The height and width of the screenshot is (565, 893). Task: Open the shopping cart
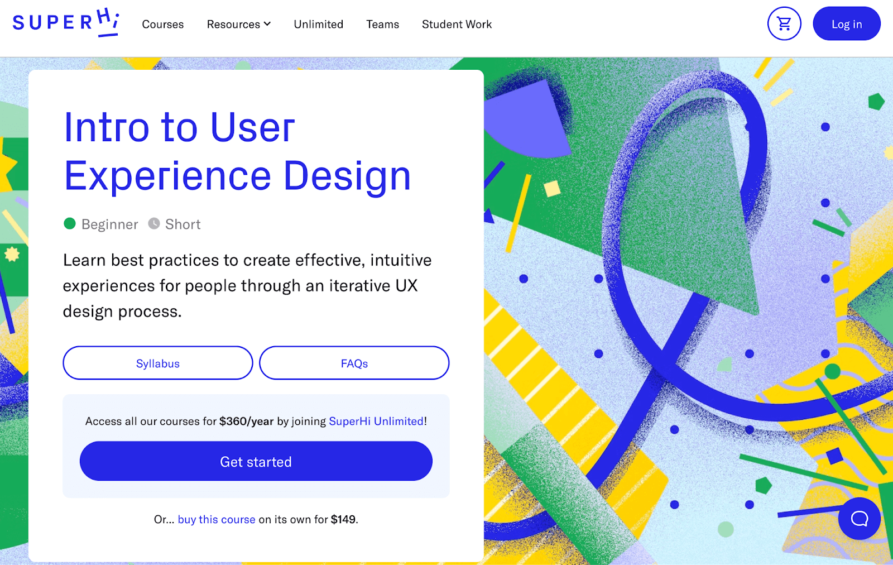784,23
